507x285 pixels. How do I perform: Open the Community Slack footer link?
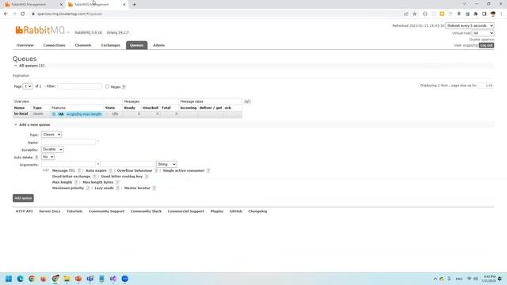tap(146, 211)
